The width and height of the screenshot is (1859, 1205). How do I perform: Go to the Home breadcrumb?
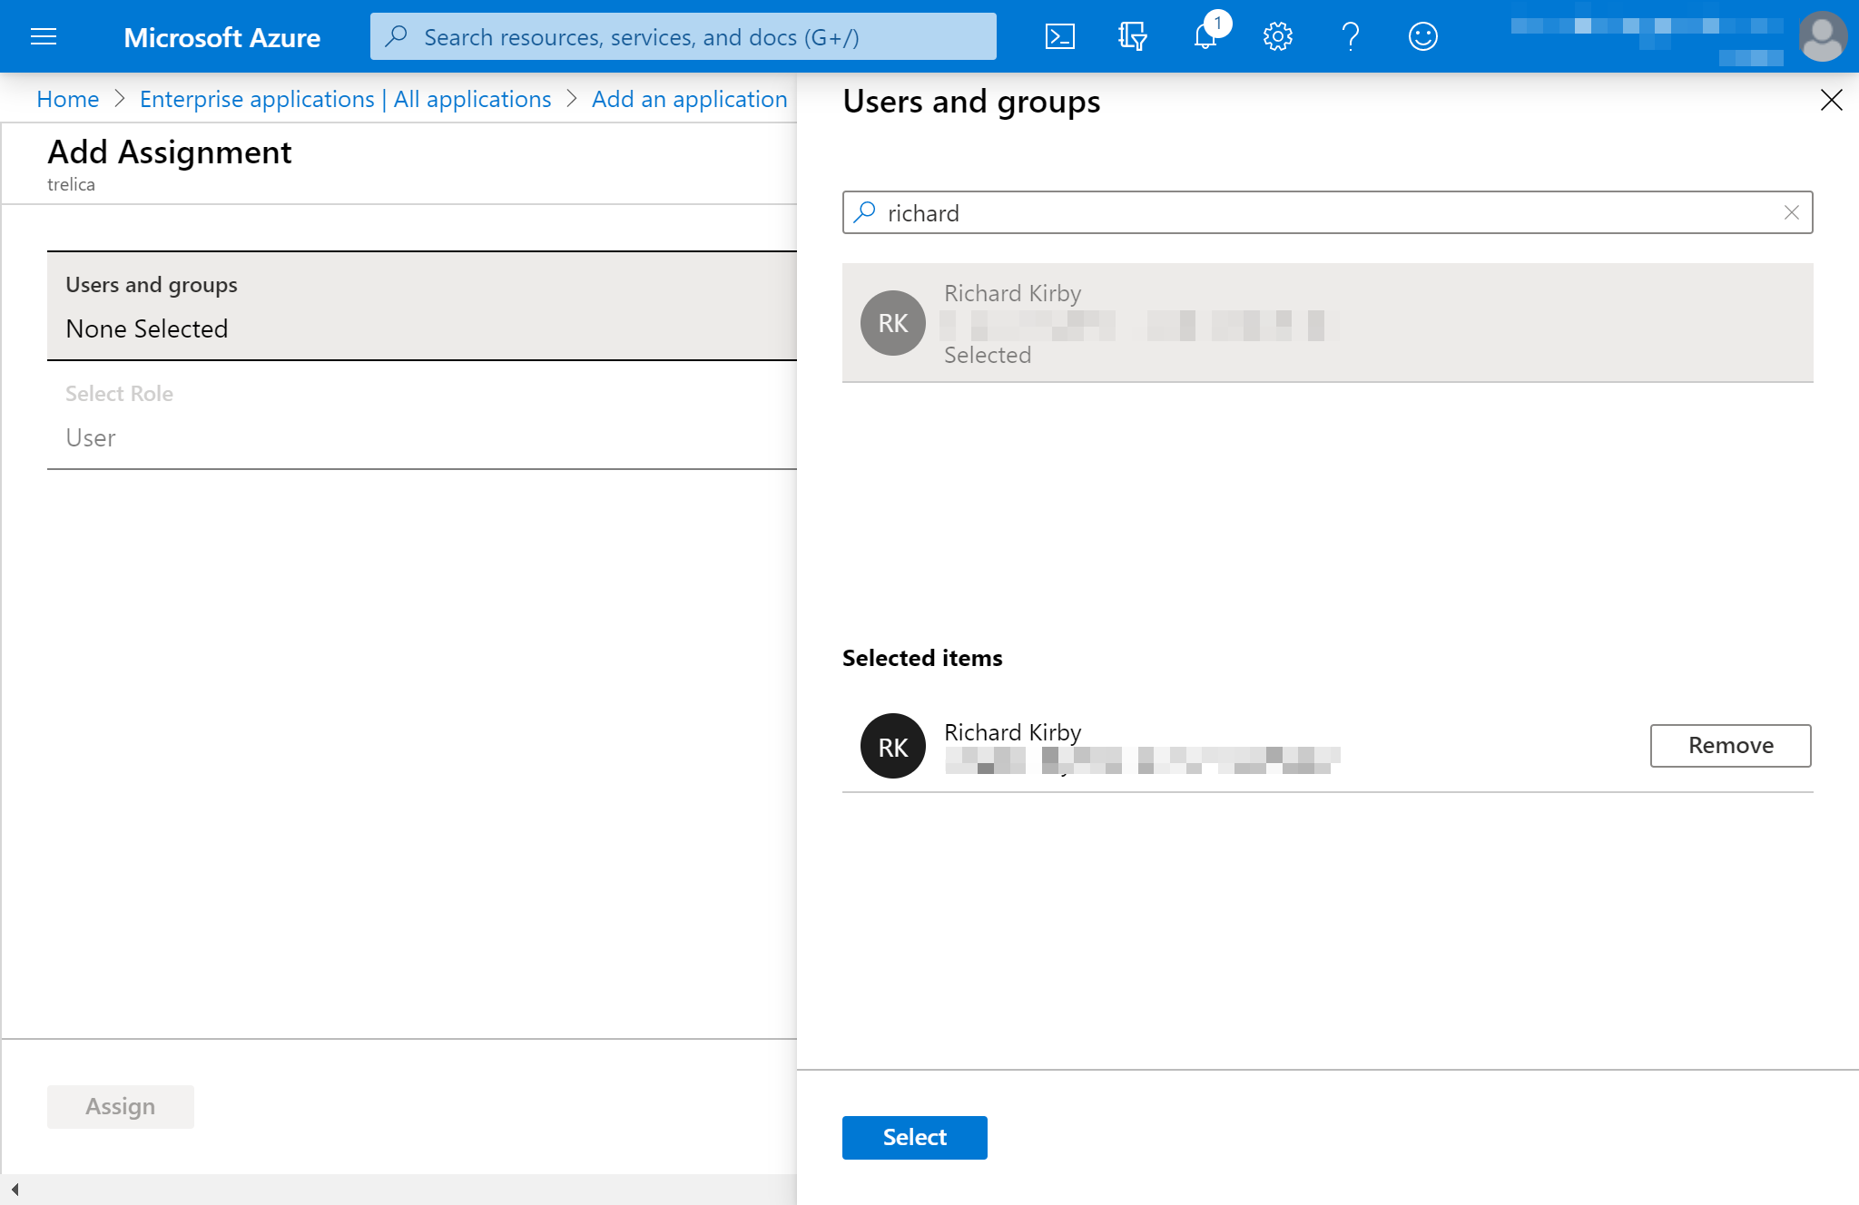click(68, 99)
